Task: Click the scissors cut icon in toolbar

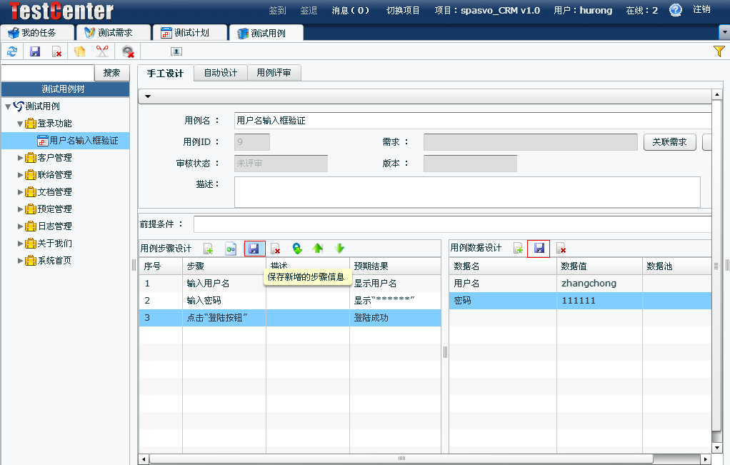Action: 102,51
